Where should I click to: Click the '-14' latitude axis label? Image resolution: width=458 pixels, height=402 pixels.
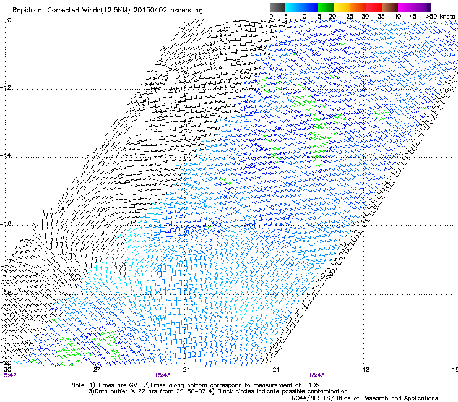6,155
